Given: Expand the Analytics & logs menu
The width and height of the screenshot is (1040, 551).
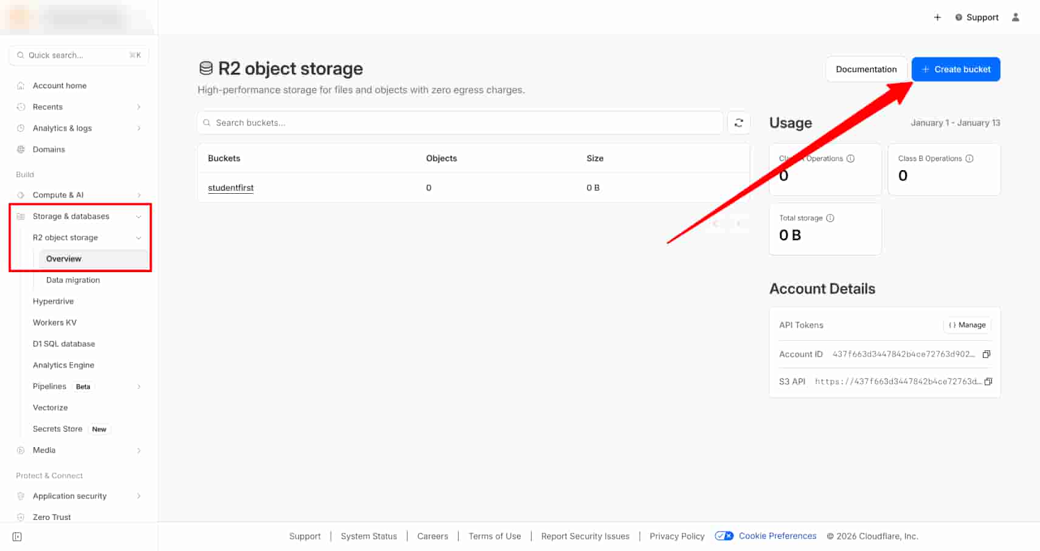Looking at the screenshot, I should [x=139, y=128].
